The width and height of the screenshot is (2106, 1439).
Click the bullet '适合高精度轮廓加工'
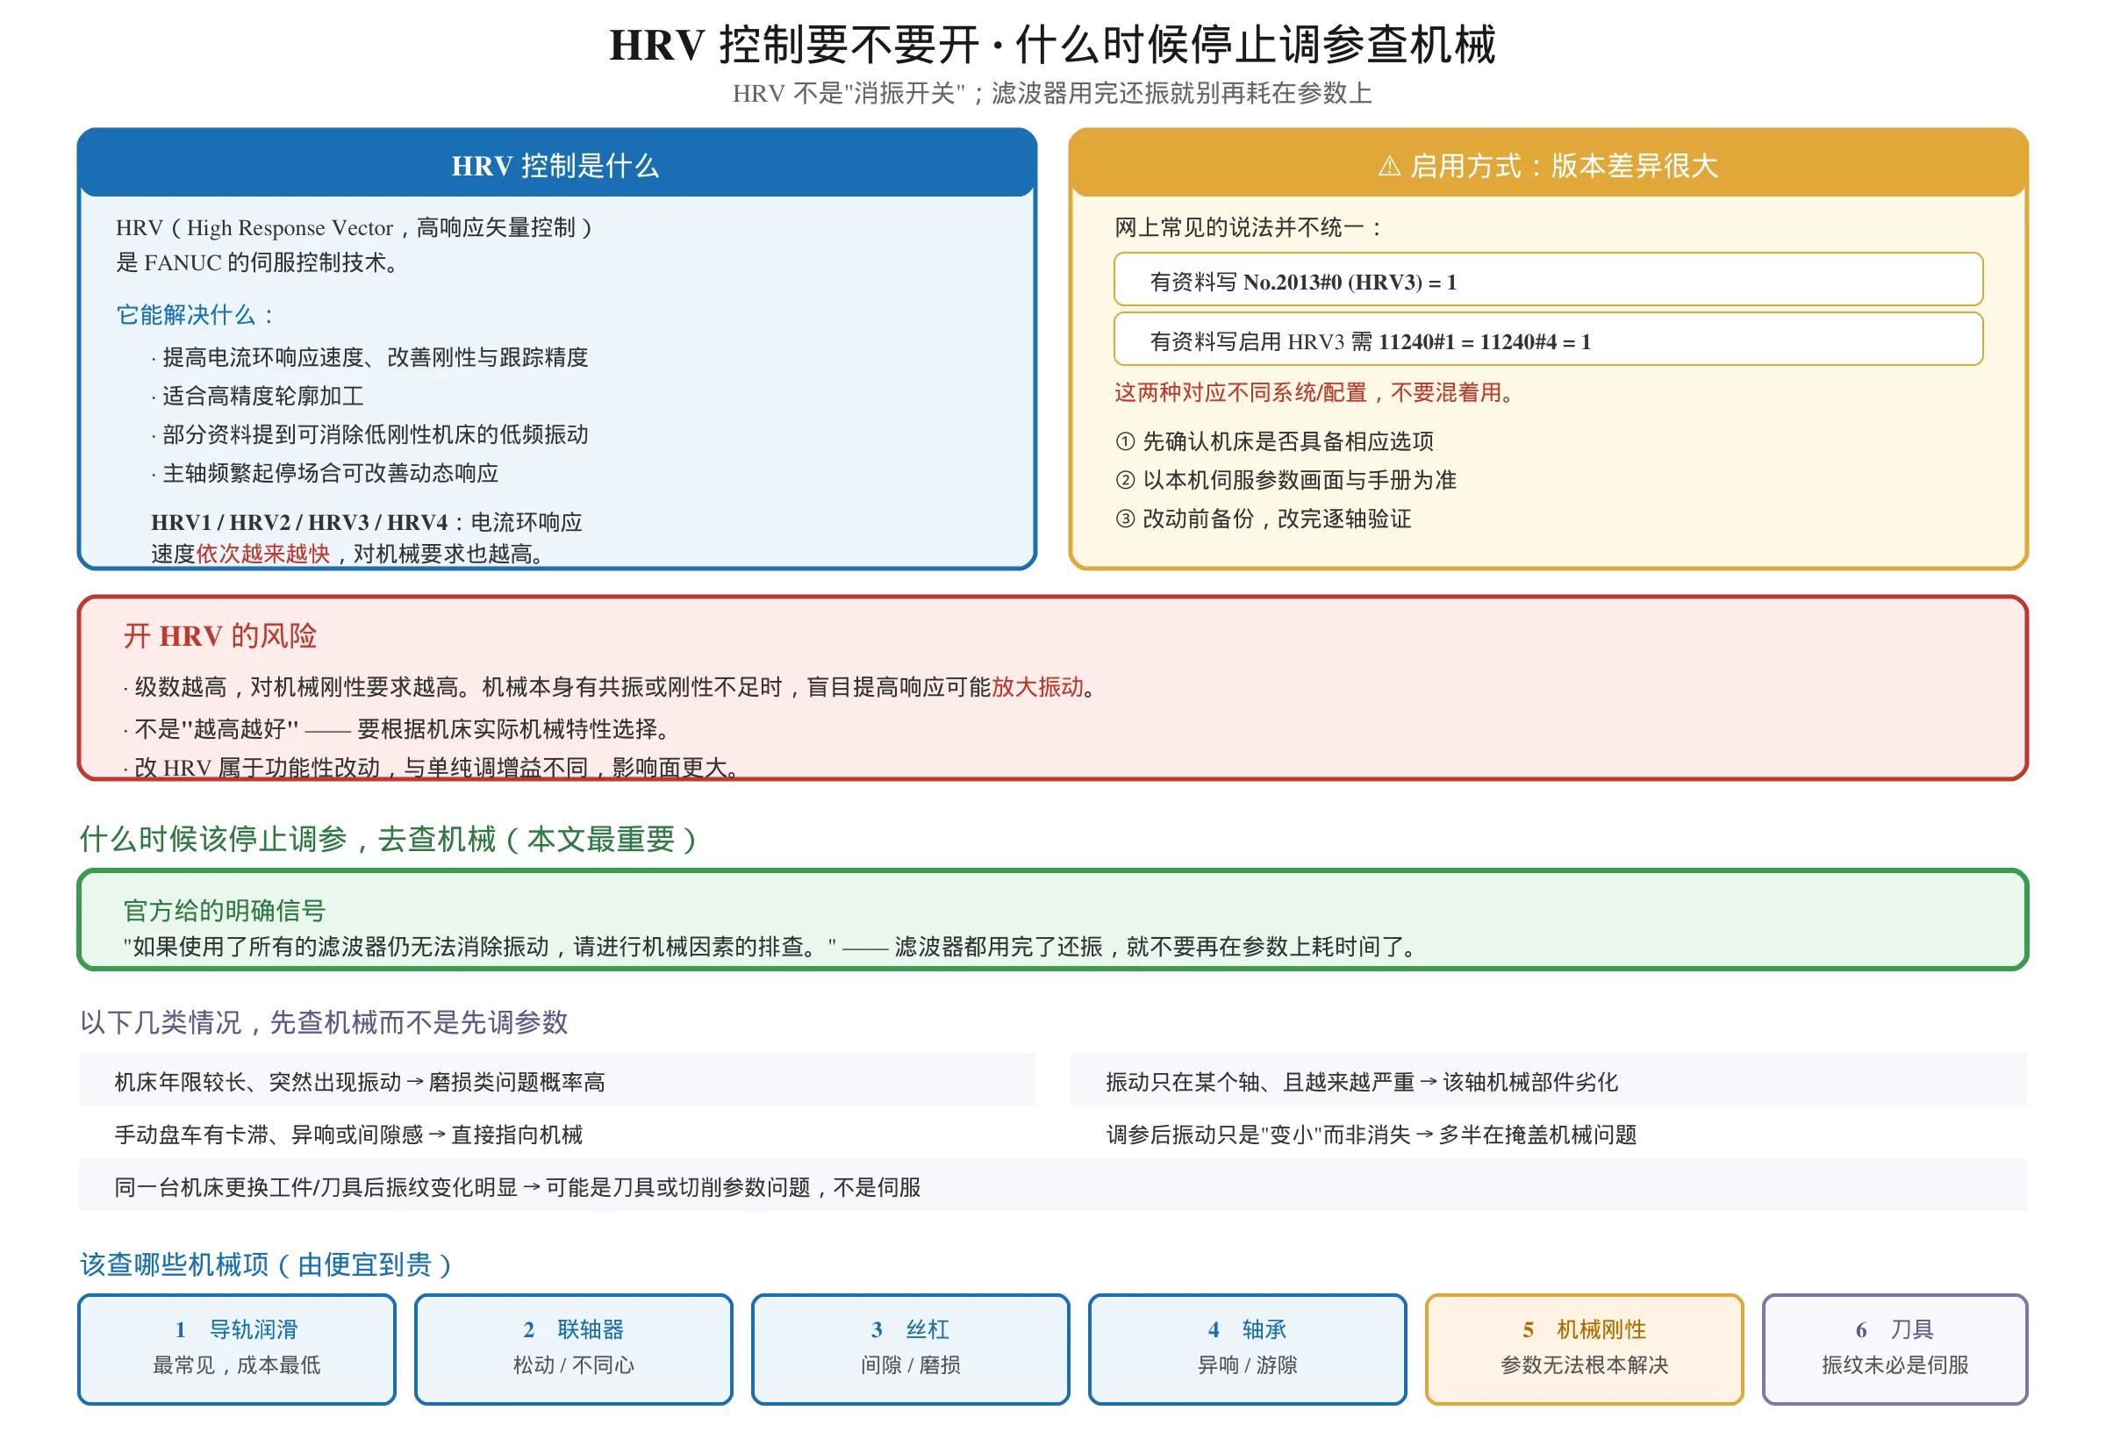(x=257, y=396)
